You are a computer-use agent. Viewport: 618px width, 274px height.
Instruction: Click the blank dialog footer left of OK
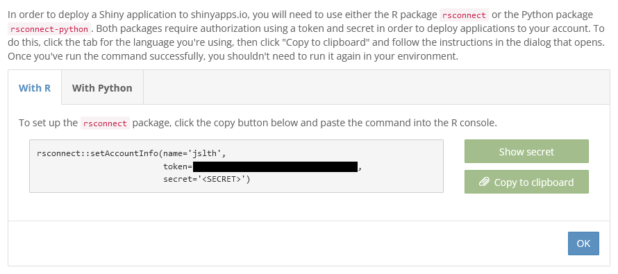point(287,243)
